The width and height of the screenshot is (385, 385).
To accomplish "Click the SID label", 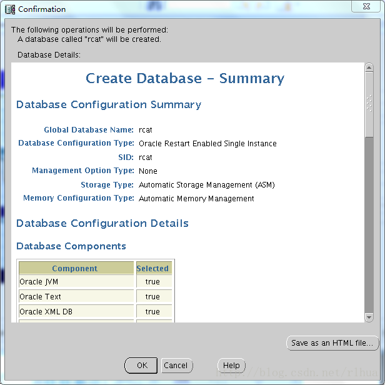I will click(126, 157).
